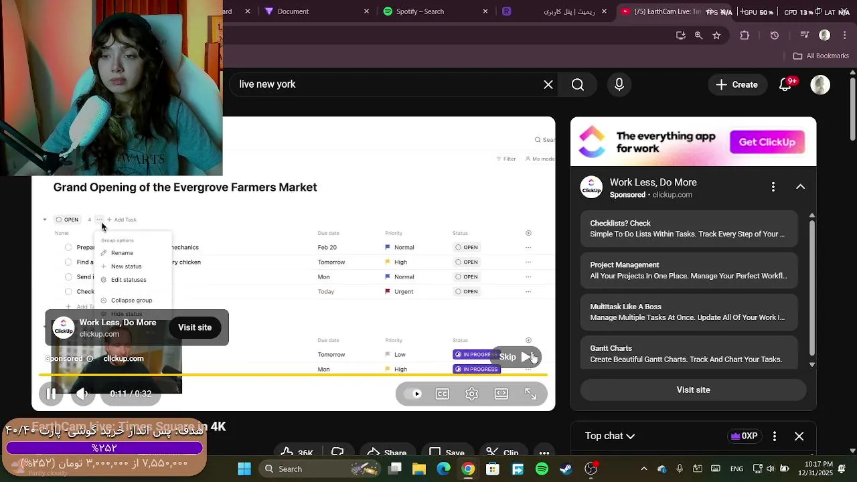The height and width of the screenshot is (482, 857).
Task: Open the Windows Start menu
Action: (244, 469)
